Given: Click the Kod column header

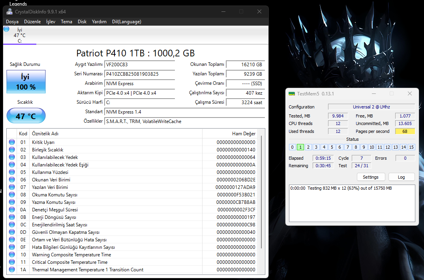Looking at the screenshot, I should pyautogui.click(x=23, y=134).
